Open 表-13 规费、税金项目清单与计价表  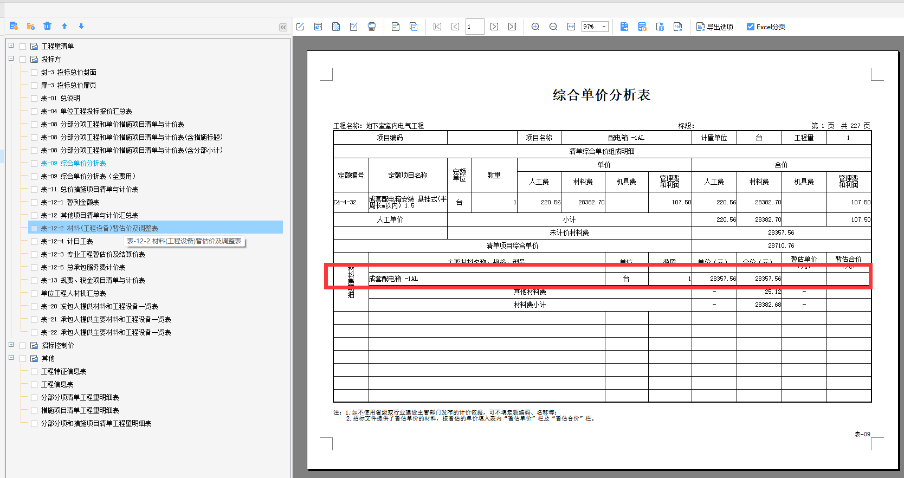[x=93, y=280]
